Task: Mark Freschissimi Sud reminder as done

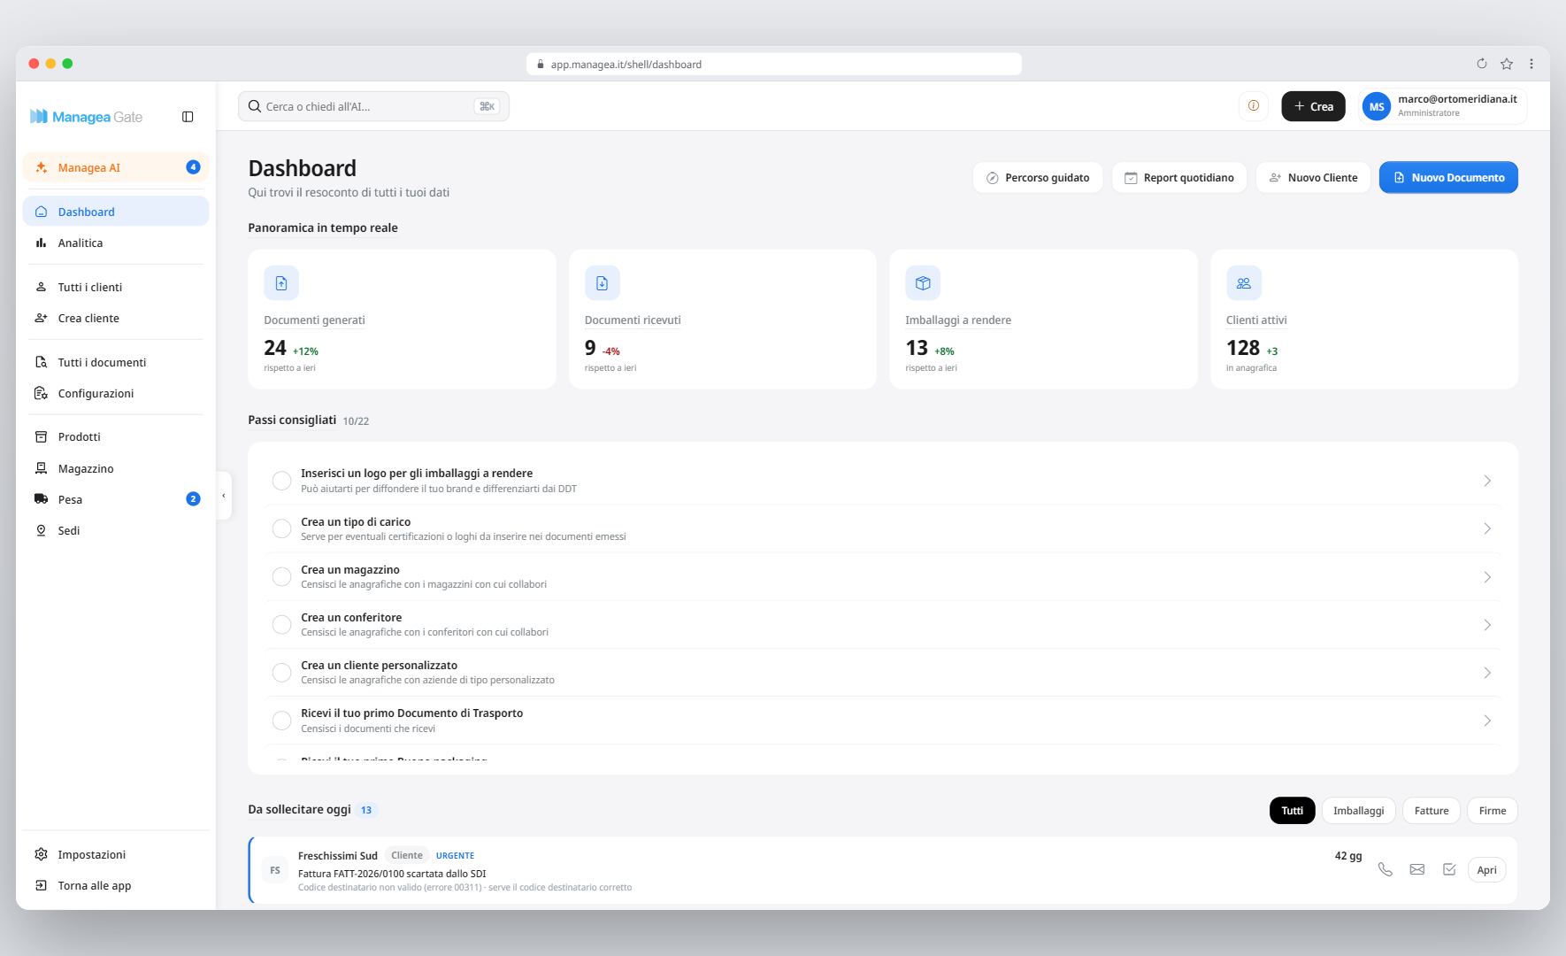Action: pos(1449,869)
